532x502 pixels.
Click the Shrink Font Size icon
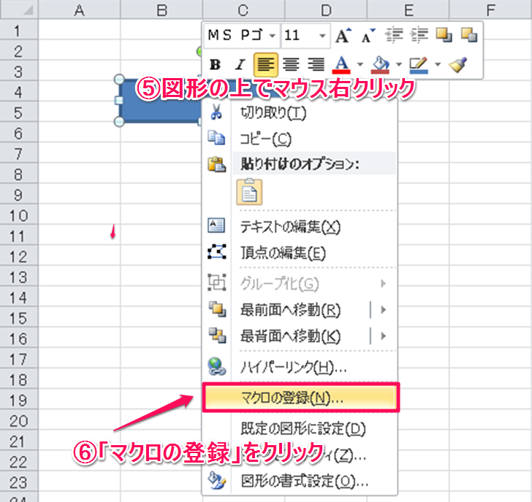coord(368,36)
